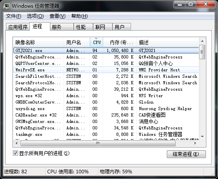218x179 pixels.
Task: Click the CAD快速看图 description
Action: click(152, 115)
